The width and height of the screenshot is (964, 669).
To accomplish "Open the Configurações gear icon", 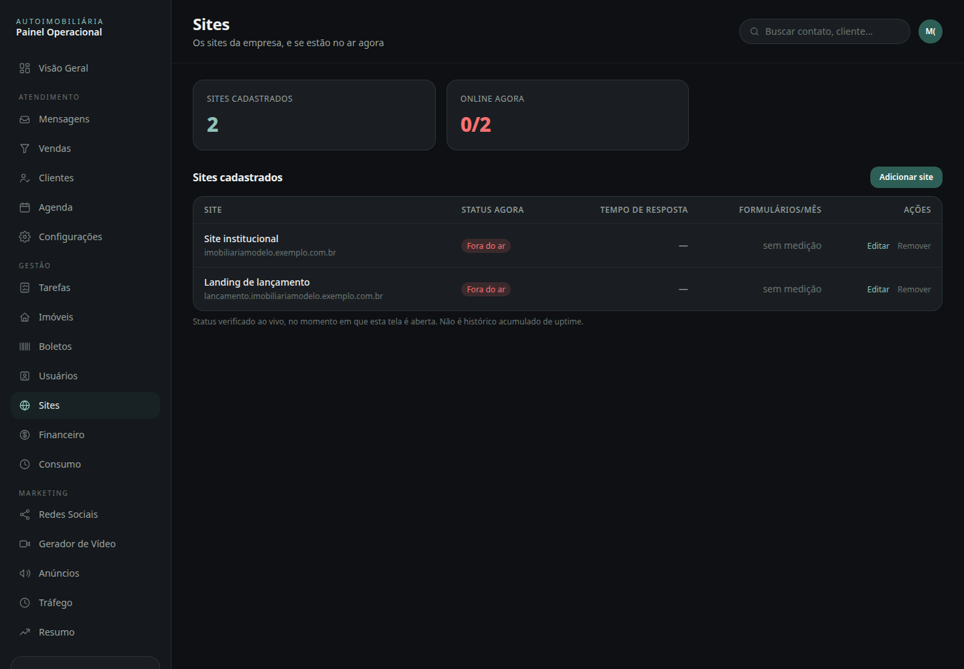I will 25,237.
